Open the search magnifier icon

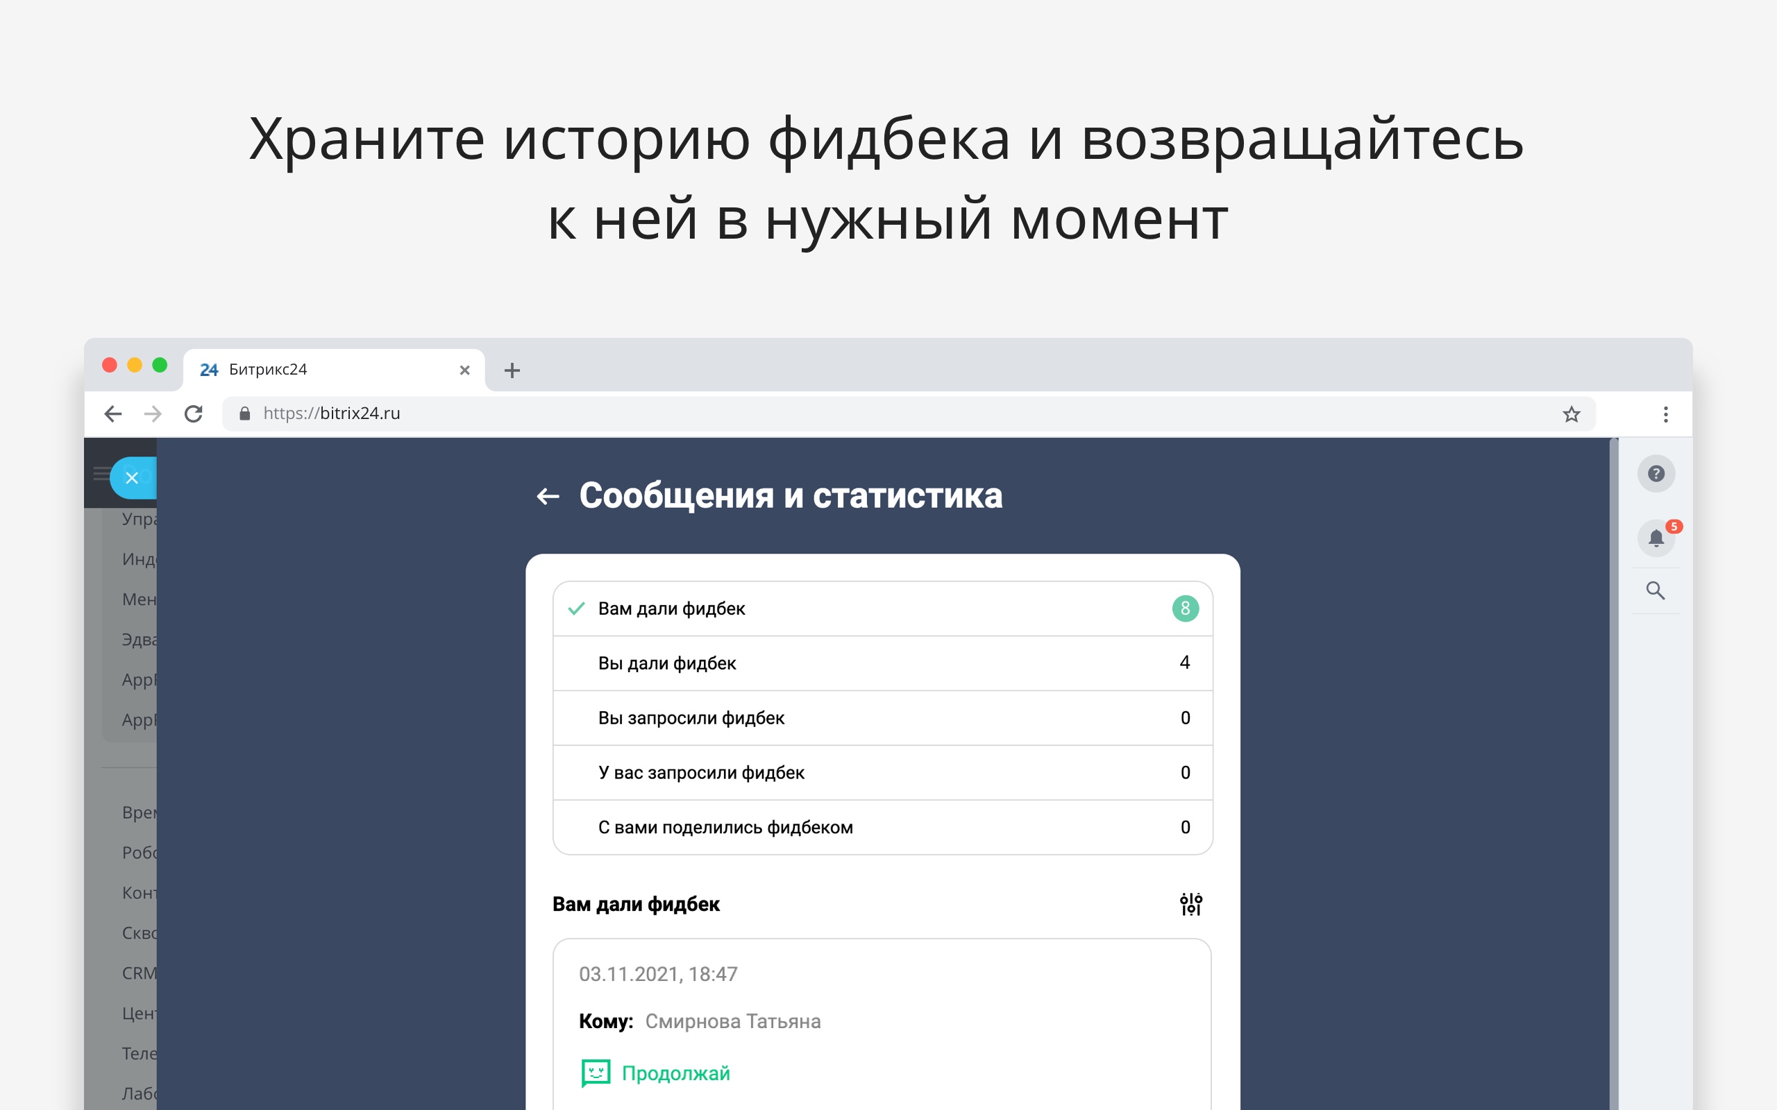pyautogui.click(x=1655, y=591)
